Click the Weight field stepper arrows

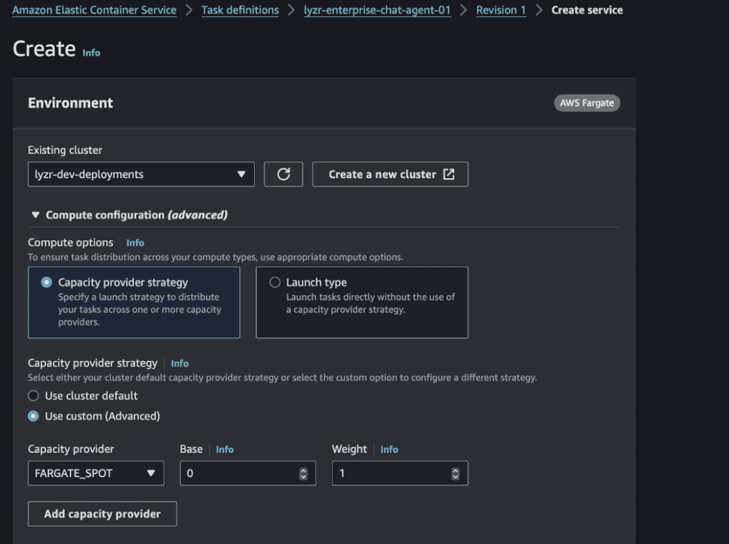pyautogui.click(x=456, y=474)
